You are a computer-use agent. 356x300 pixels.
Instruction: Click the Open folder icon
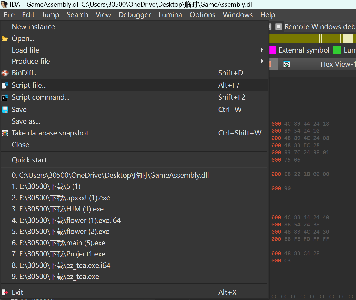pos(5,38)
